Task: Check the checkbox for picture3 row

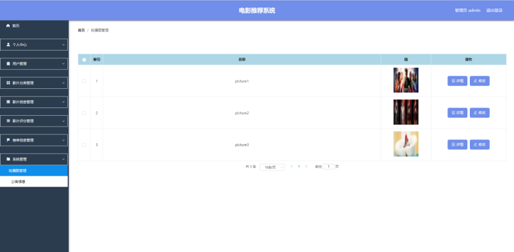Action: click(x=84, y=145)
